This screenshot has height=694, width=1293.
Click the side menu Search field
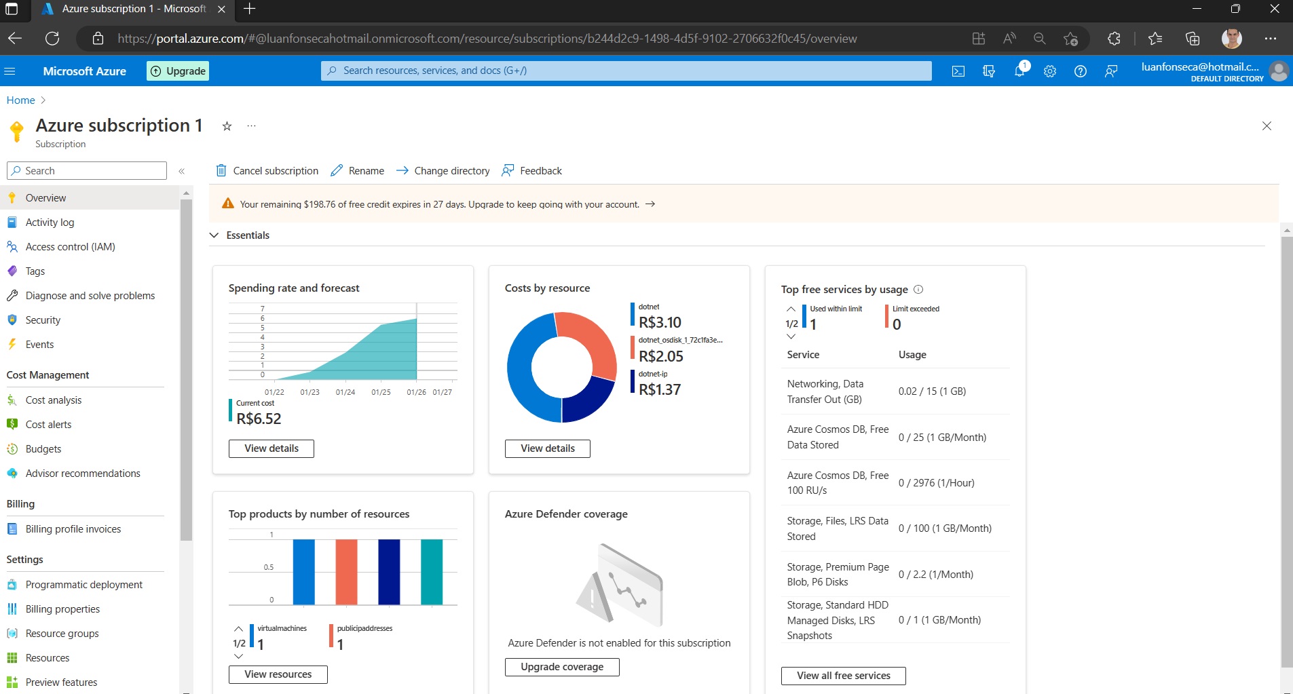87,171
